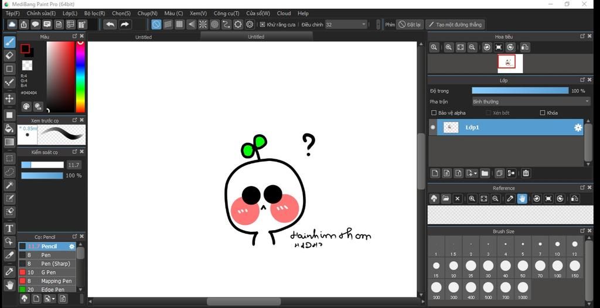600x308 pixels.
Task: Choose brush size 25
Action: coord(471,268)
